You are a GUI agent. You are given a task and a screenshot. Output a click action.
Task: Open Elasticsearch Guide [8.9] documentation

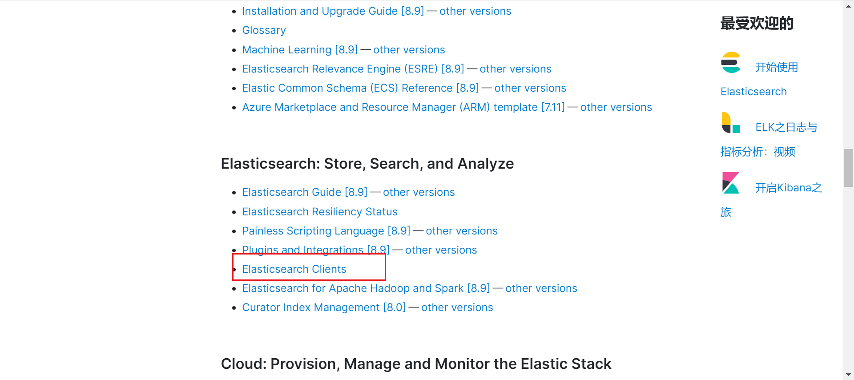pos(305,192)
